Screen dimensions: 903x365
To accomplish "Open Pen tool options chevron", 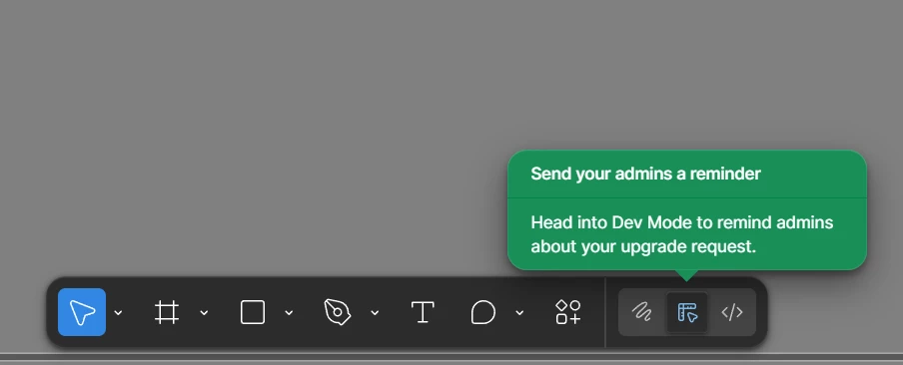I will (x=375, y=313).
